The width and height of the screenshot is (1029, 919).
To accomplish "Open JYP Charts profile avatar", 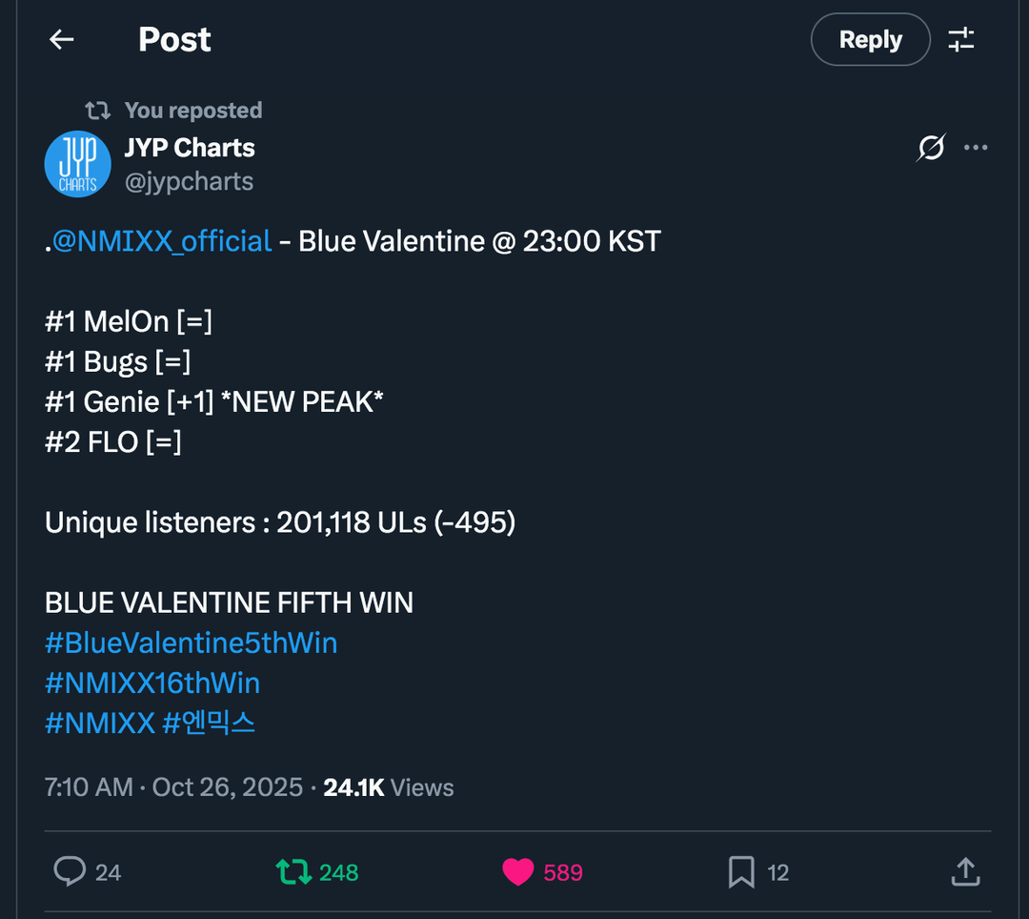I will tap(78, 164).
